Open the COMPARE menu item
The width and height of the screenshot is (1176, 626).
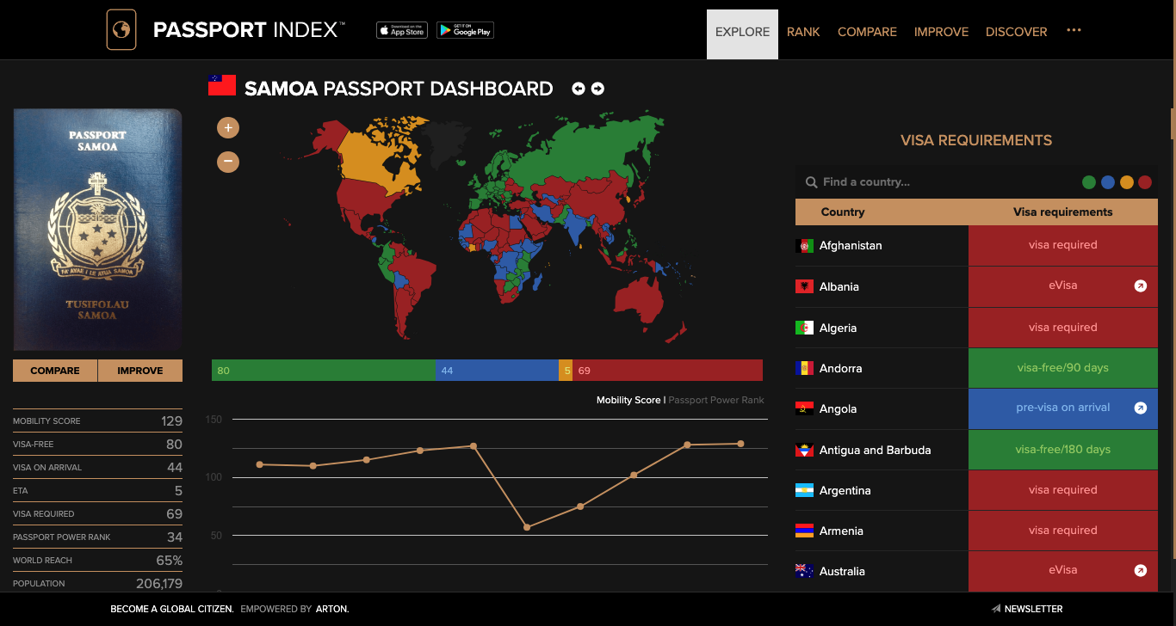(867, 32)
